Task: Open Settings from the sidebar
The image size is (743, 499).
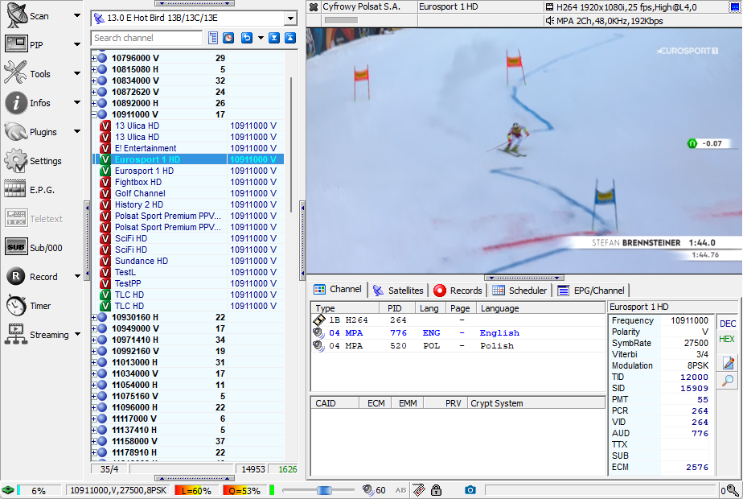Action: point(34,161)
